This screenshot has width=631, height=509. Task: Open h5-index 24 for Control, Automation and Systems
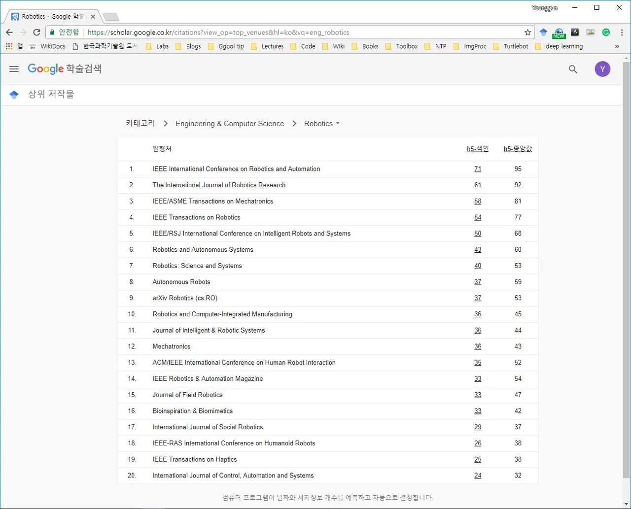(478, 476)
